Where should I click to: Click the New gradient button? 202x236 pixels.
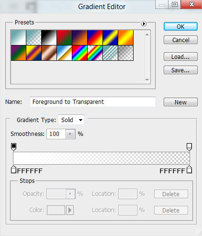(180, 102)
